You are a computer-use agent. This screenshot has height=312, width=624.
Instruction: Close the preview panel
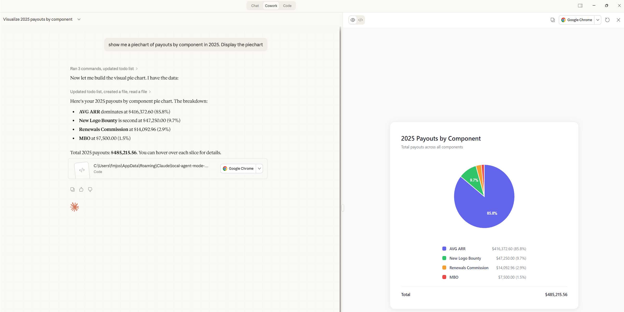(x=618, y=20)
